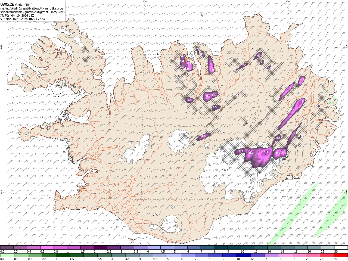Click the 'IT: Fös. 04. 10. 2024 18Z' line

tap(17, 15)
